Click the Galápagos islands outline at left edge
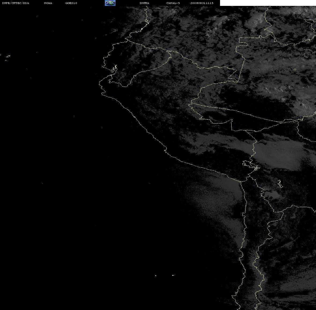This screenshot has height=310, width=316. pyautogui.click(x=7, y=57)
